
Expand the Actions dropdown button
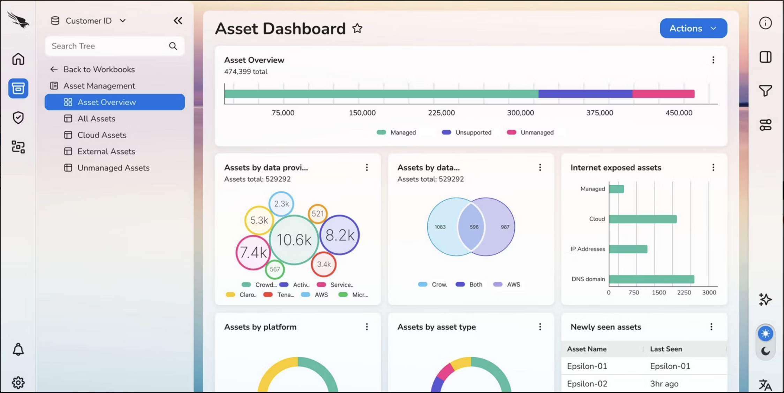tap(693, 28)
